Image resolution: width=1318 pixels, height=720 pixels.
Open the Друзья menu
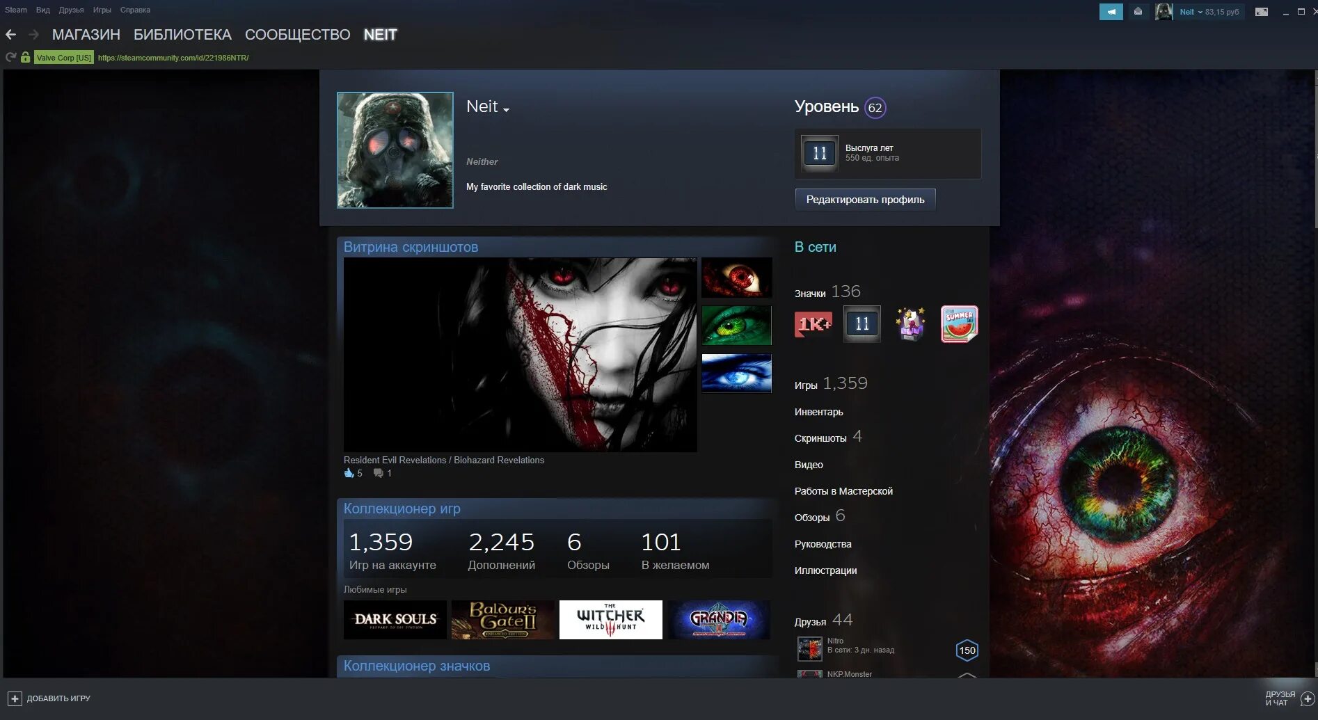pos(71,10)
